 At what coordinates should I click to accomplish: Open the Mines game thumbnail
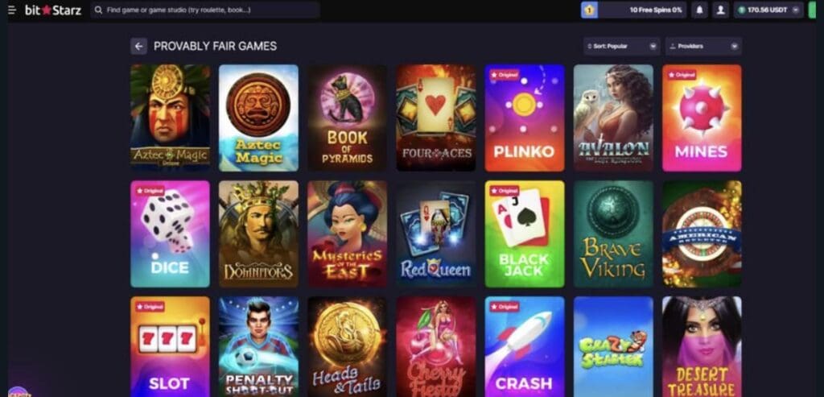[702, 118]
